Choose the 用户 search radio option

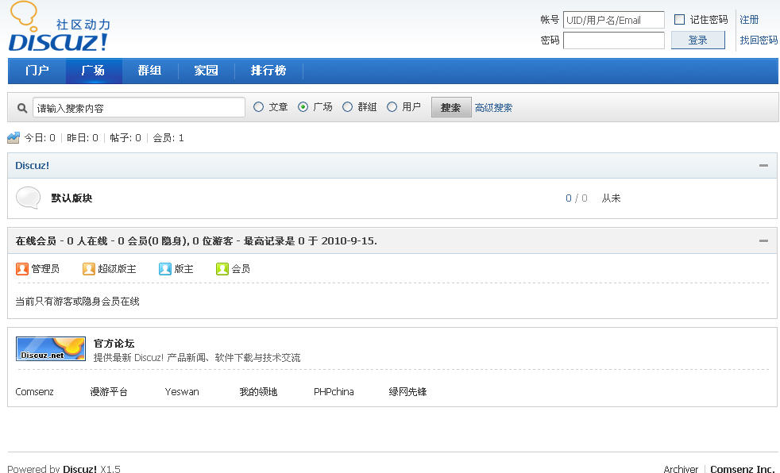pos(392,107)
